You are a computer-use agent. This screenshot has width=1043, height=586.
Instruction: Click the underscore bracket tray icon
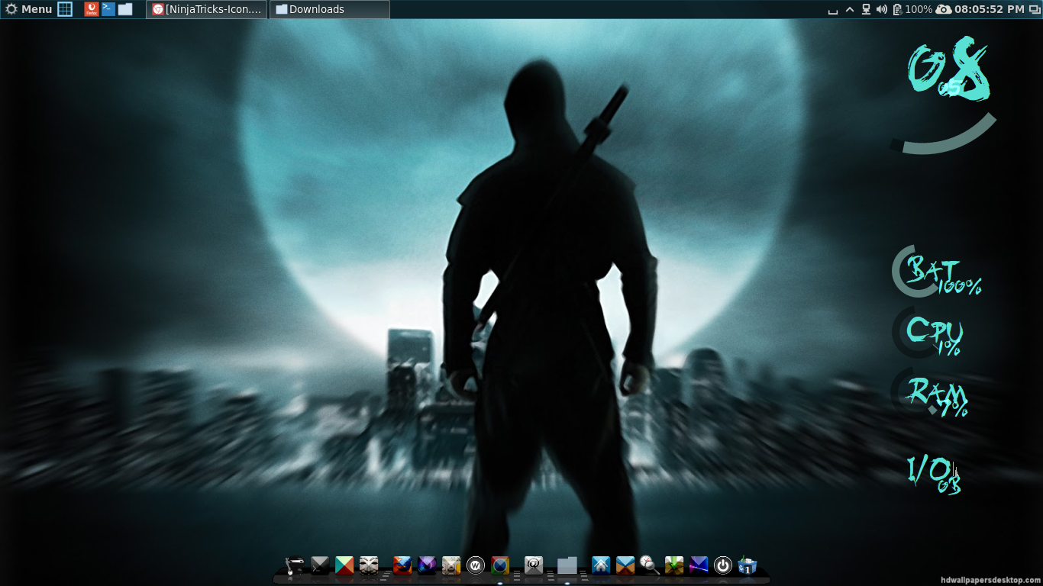click(x=833, y=10)
